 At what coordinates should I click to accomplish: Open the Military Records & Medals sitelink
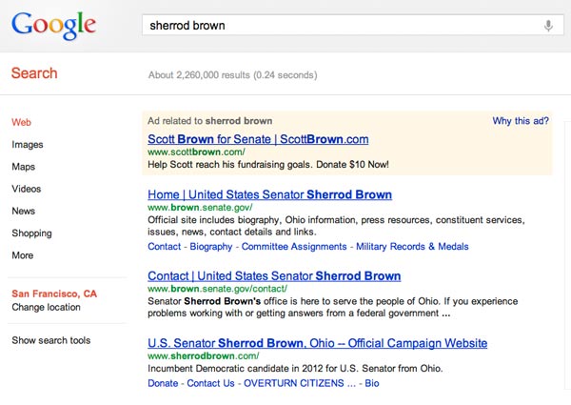[x=412, y=246]
